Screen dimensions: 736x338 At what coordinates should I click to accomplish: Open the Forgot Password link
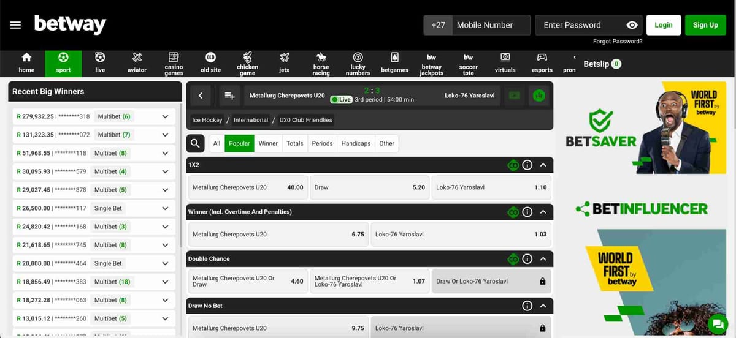coord(618,42)
